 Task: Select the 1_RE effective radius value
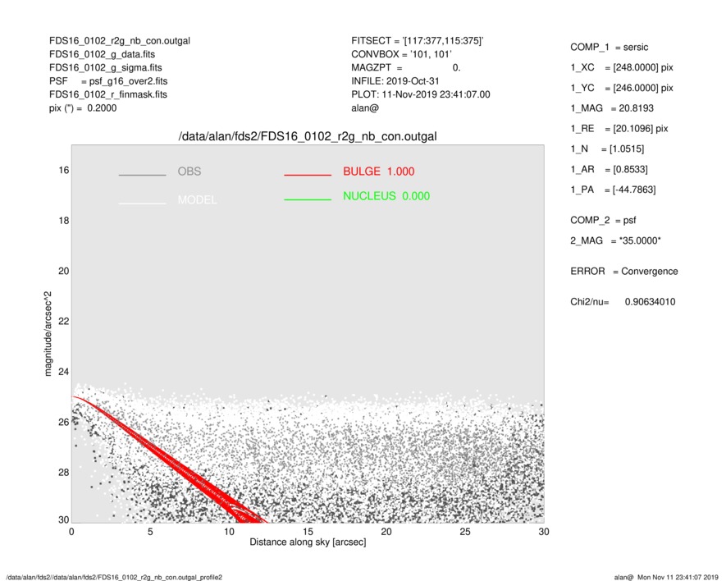coord(636,129)
